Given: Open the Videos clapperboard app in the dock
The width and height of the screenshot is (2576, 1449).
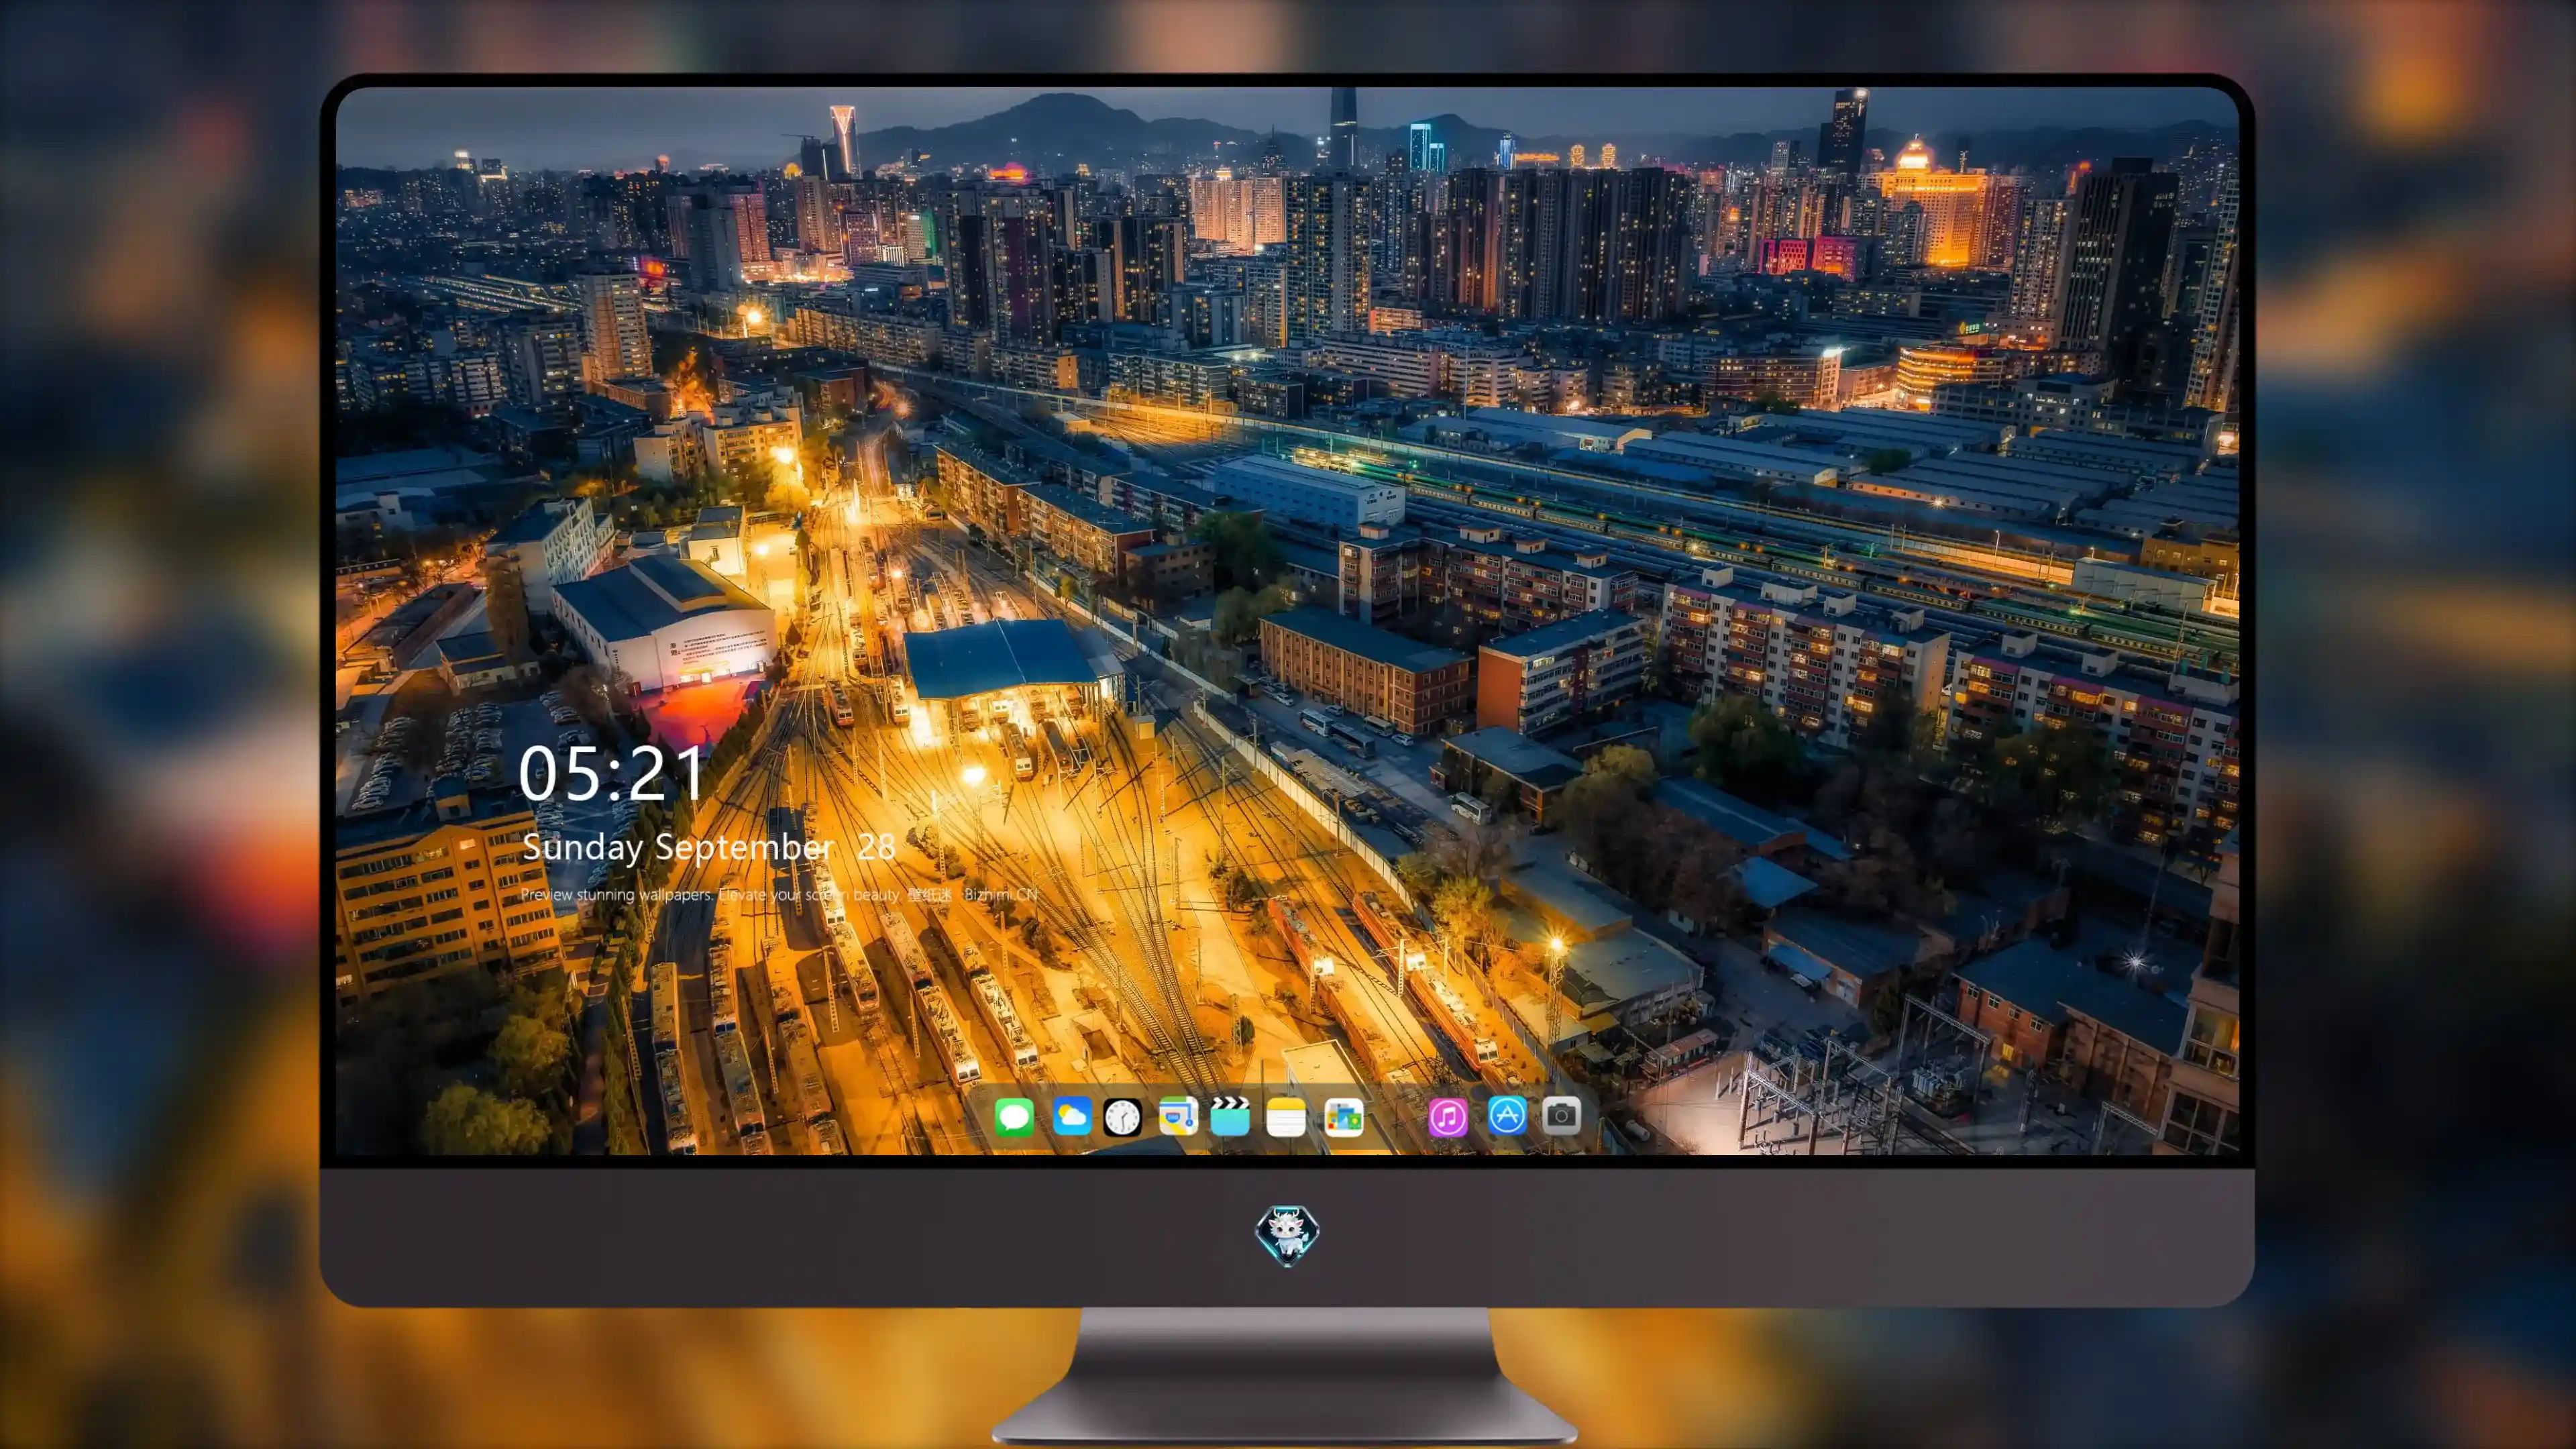Looking at the screenshot, I should tap(1230, 1116).
